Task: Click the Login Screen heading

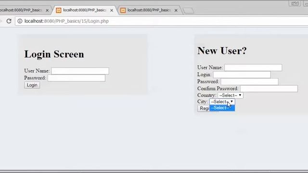Action: coord(54,54)
